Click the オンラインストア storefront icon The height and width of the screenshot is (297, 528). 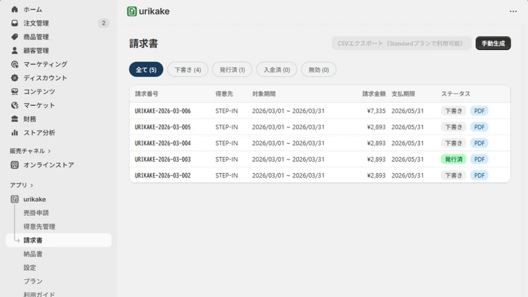15,165
